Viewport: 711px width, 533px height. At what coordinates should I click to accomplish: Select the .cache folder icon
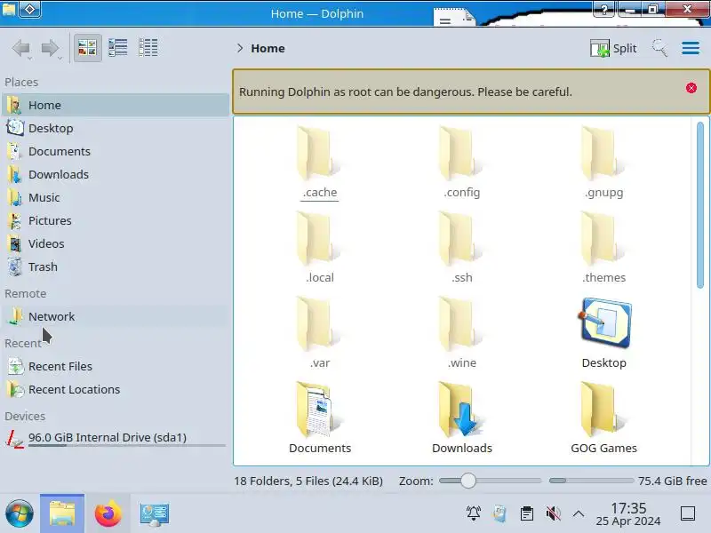point(319,155)
